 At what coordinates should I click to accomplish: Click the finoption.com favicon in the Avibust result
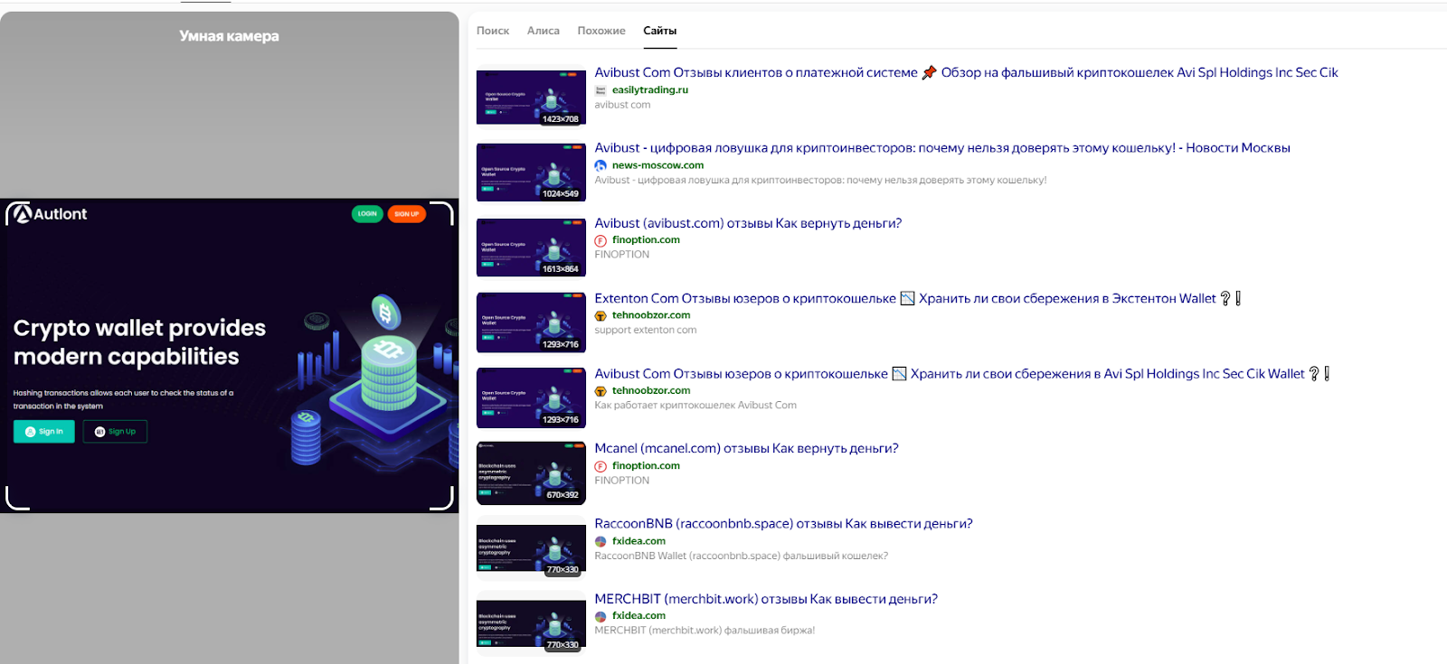coord(601,240)
